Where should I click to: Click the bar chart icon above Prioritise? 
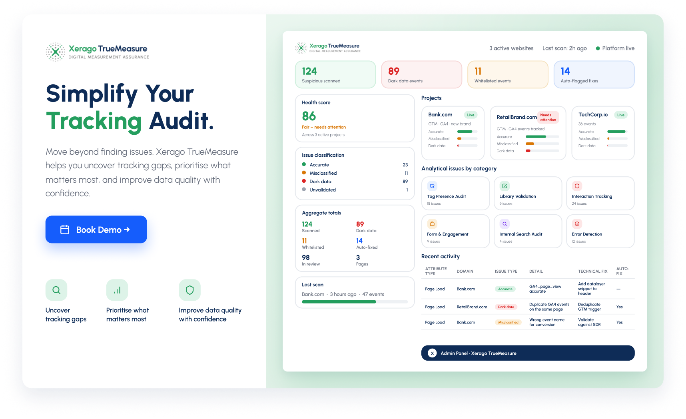(117, 290)
